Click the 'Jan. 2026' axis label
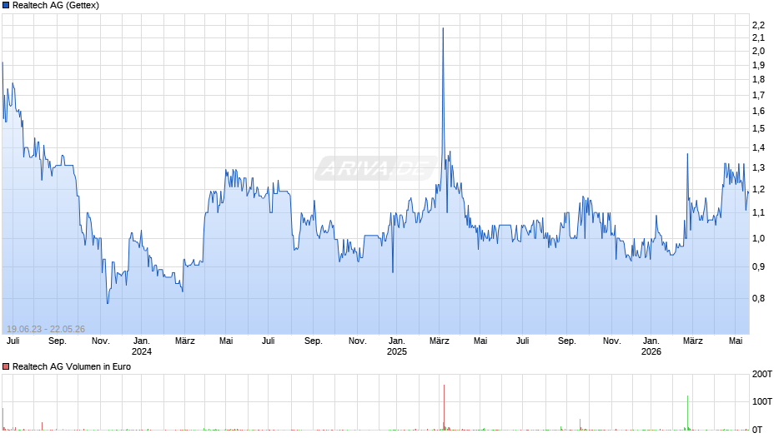The image size is (784, 438). (651, 346)
